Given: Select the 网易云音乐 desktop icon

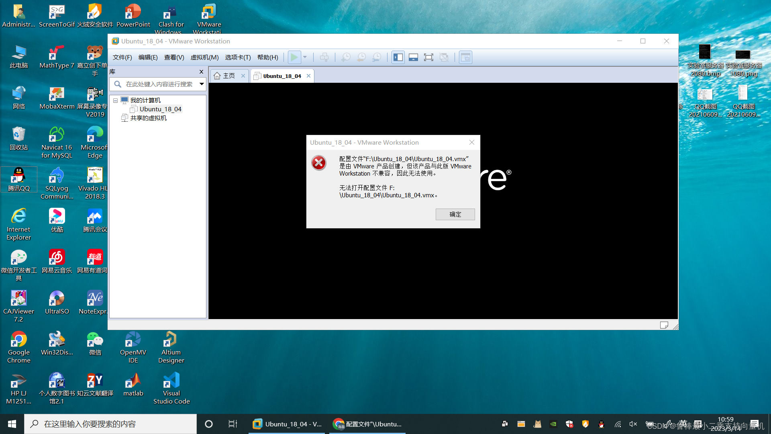Looking at the screenshot, I should point(57,262).
